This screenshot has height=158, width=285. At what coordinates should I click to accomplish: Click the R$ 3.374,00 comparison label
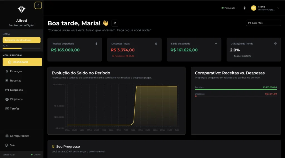(271, 94)
